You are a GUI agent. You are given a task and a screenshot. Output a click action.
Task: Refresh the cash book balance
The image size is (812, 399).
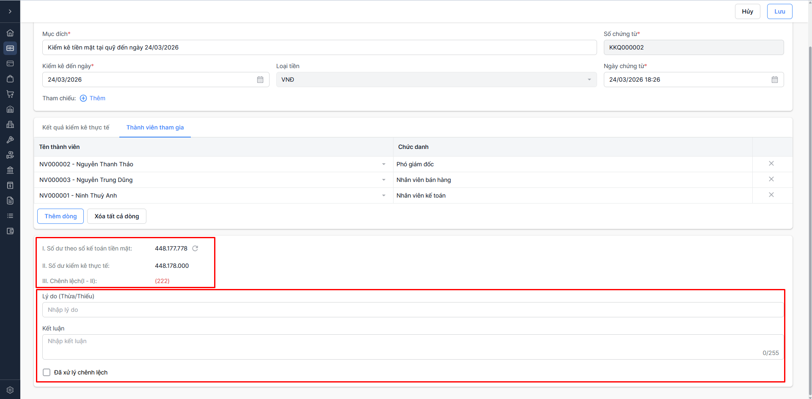pos(195,248)
